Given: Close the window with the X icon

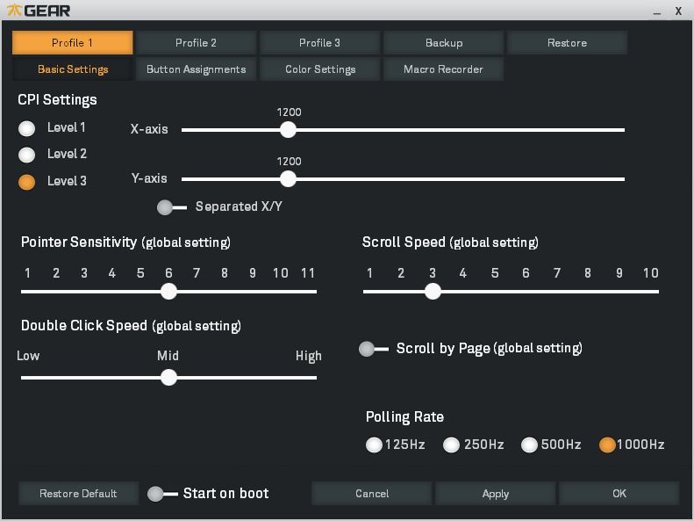Looking at the screenshot, I should tap(678, 11).
